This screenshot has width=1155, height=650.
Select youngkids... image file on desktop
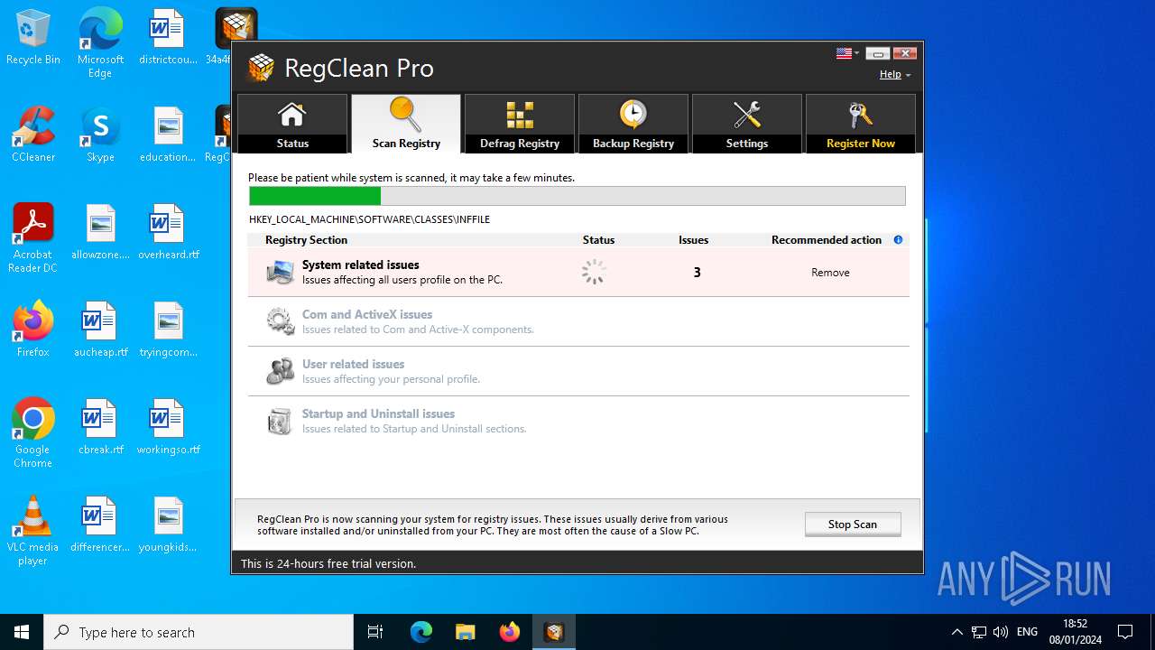168,525
